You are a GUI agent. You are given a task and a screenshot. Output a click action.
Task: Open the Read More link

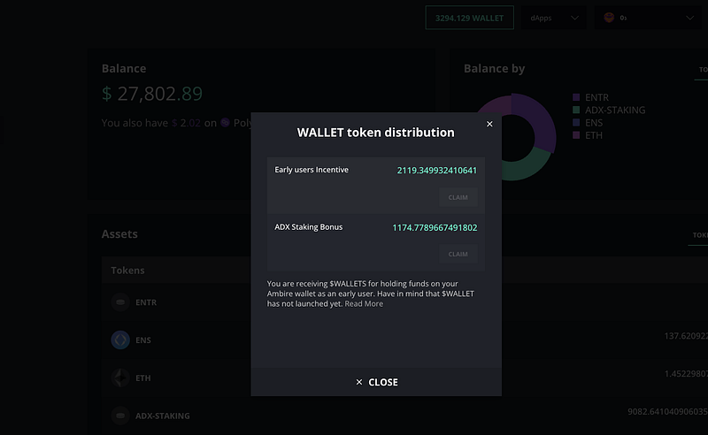364,303
